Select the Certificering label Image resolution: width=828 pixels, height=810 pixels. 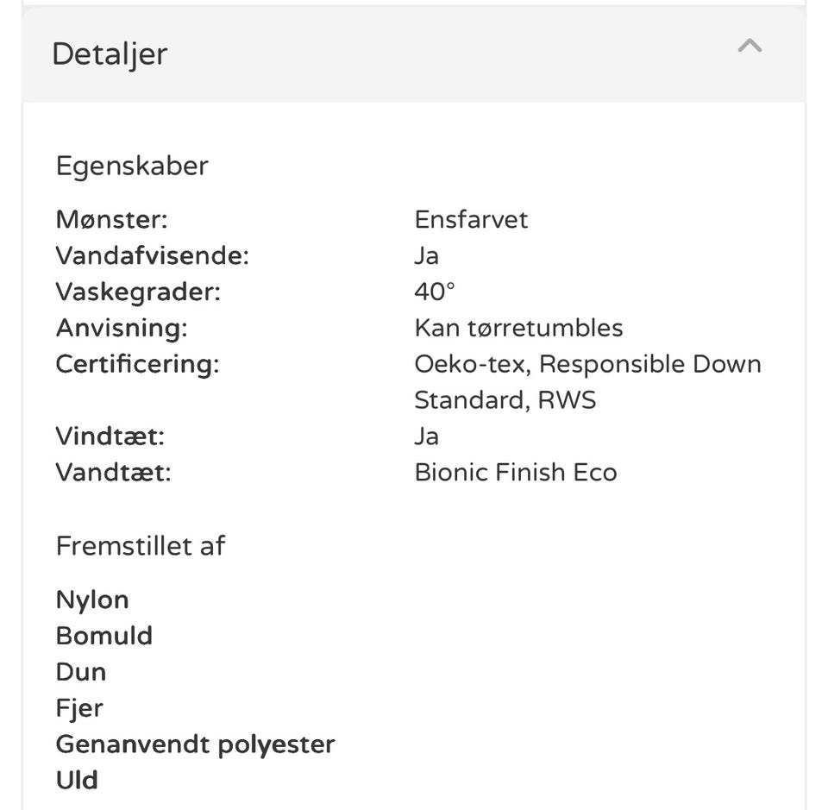point(137,364)
